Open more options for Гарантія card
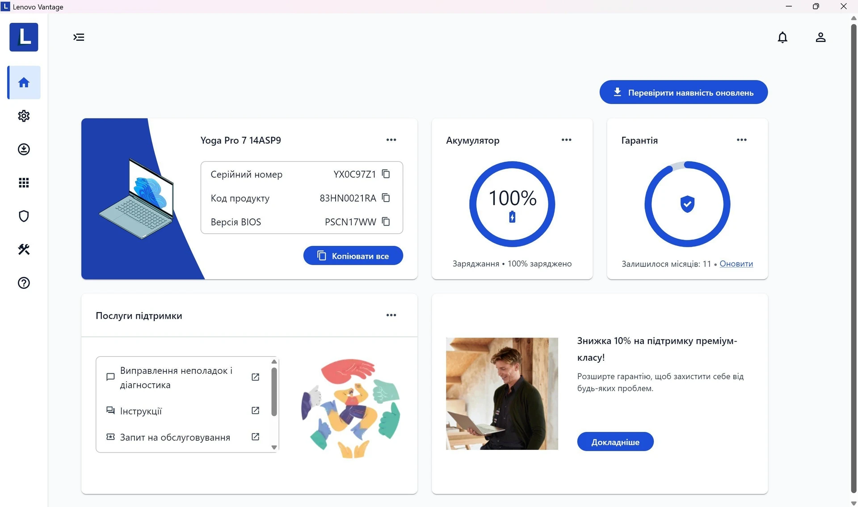This screenshot has width=858, height=507. coord(742,140)
